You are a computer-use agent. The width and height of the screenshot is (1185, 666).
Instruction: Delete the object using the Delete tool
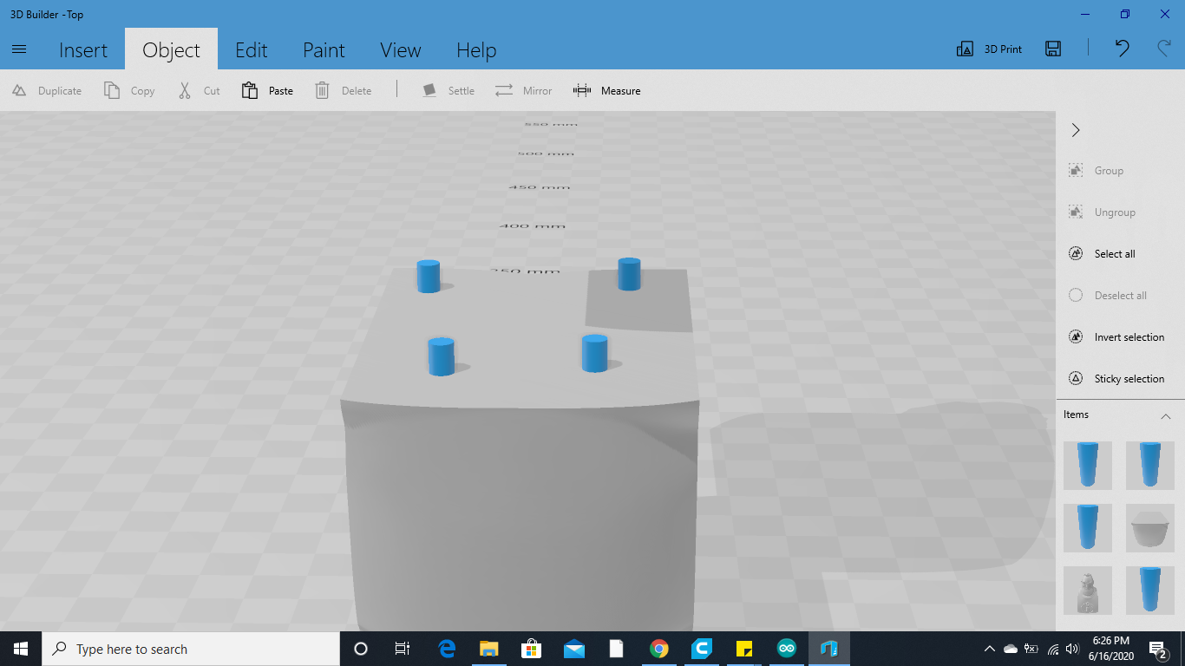point(343,90)
